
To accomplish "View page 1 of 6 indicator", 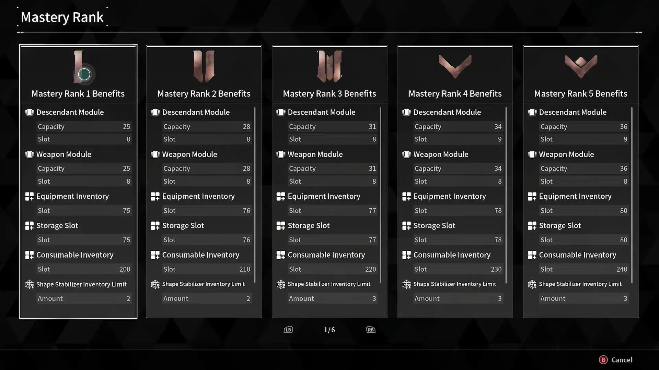I will [x=329, y=330].
